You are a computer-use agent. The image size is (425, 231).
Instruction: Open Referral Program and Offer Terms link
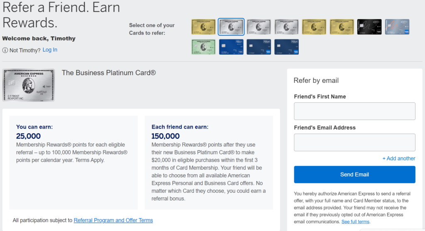[113, 220]
